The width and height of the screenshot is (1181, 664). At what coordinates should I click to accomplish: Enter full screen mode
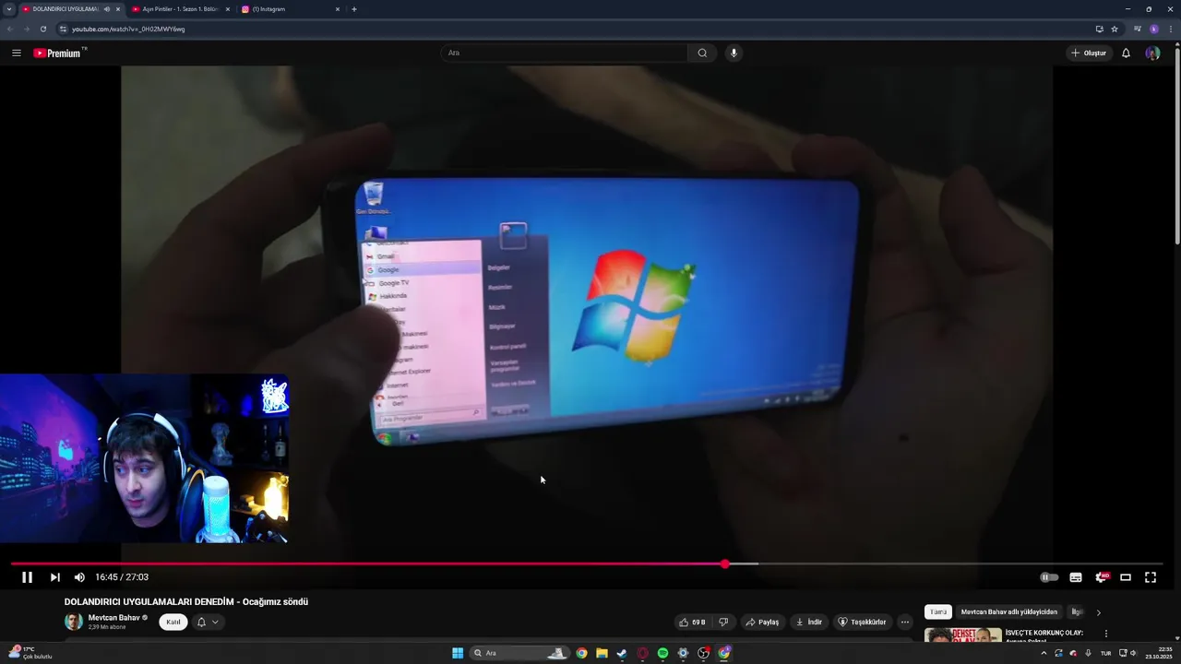click(1151, 577)
